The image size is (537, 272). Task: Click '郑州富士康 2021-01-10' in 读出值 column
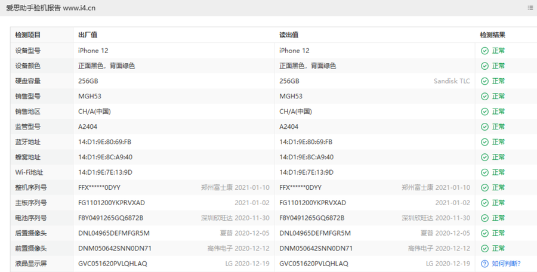pos(436,188)
